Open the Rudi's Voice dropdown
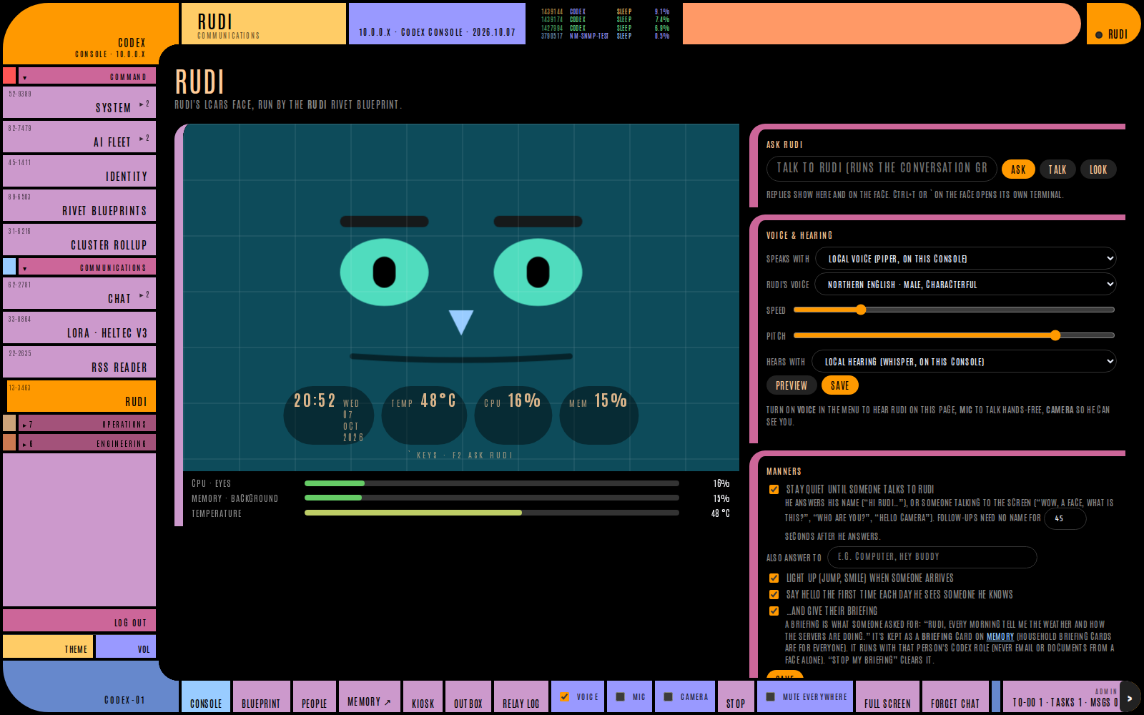1144x715 pixels. pyautogui.click(x=966, y=285)
